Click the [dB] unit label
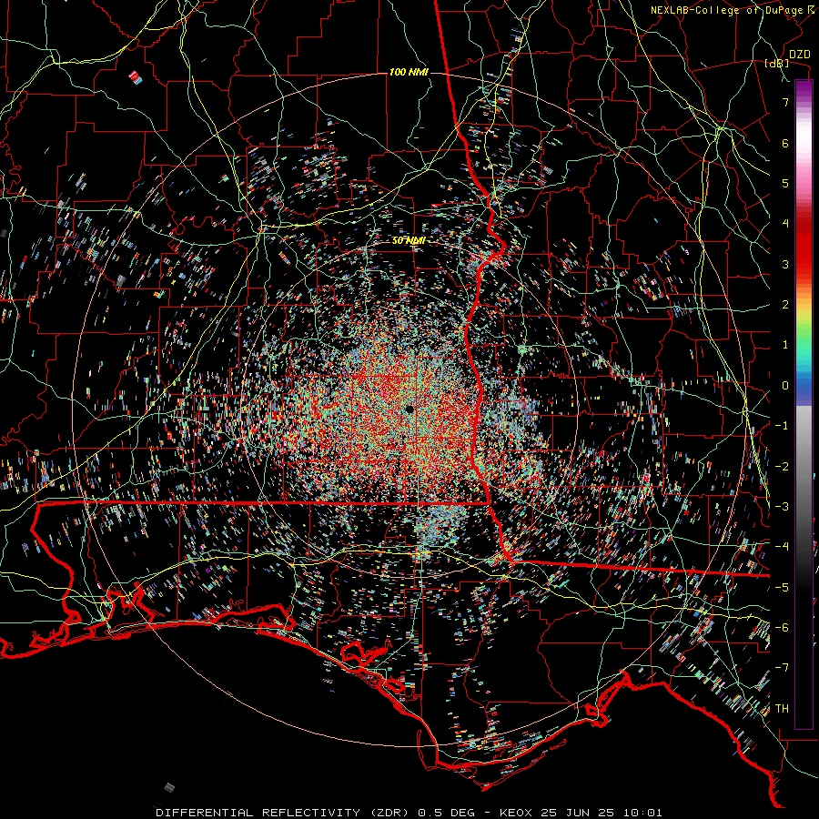The image size is (819, 819). (777, 63)
